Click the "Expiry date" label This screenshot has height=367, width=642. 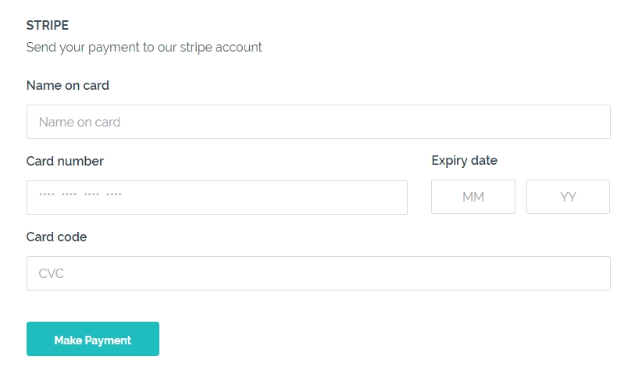coord(464,160)
